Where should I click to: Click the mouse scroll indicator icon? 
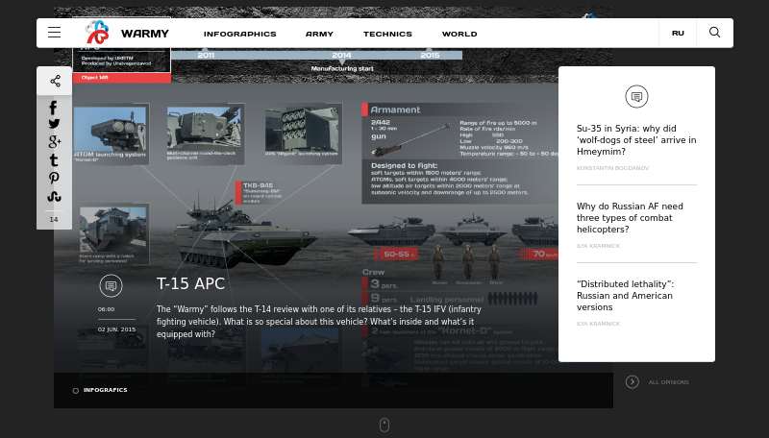tap(384, 425)
